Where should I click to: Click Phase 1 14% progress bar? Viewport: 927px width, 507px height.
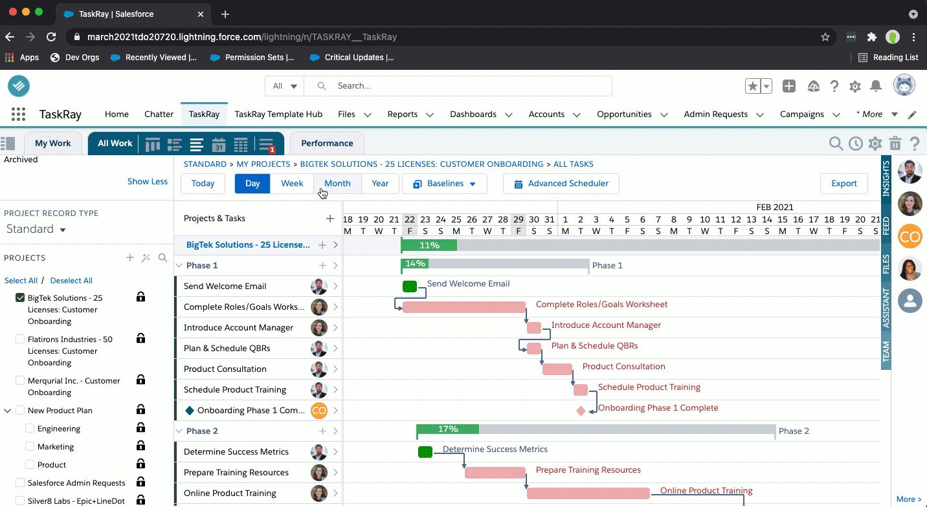(415, 263)
